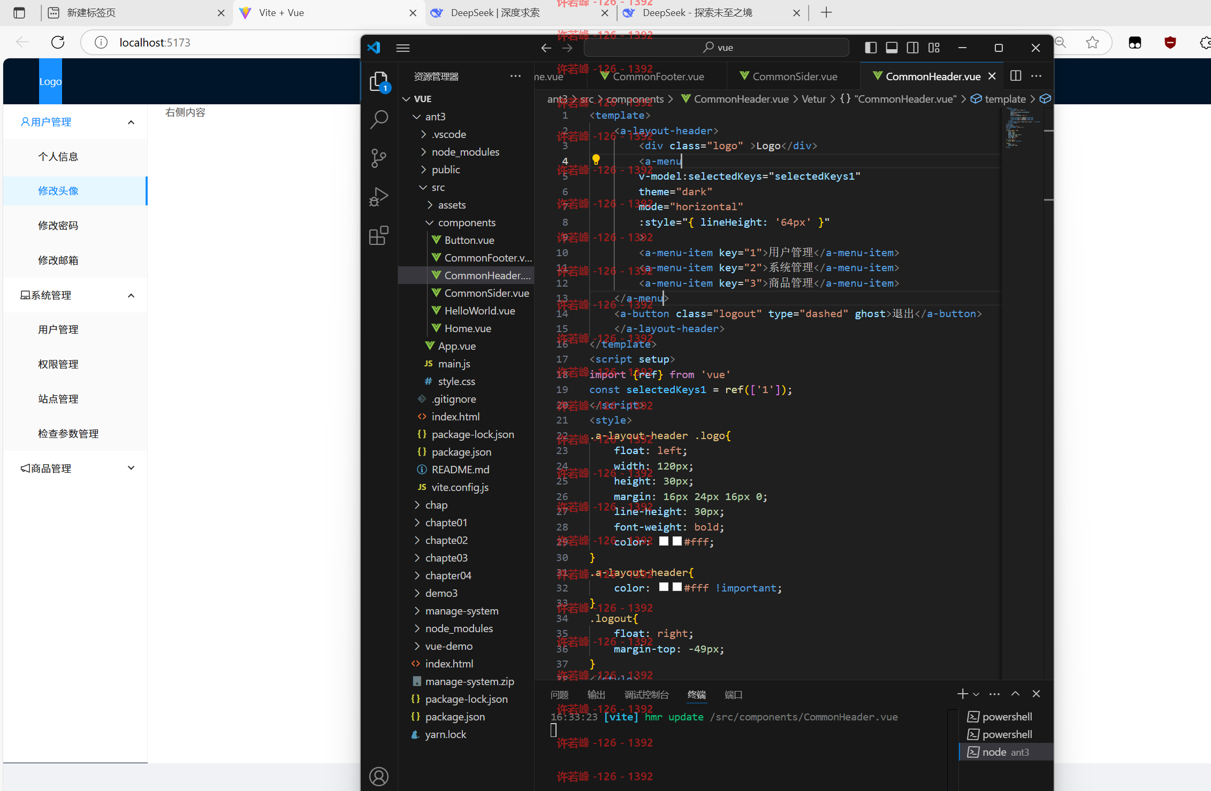This screenshot has width=1211, height=791.
Task: Toggle the secondary side bar layout icon
Action: [913, 48]
